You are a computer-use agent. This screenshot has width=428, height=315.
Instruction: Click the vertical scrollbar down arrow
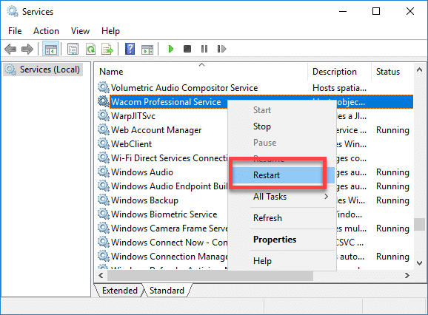(420, 263)
